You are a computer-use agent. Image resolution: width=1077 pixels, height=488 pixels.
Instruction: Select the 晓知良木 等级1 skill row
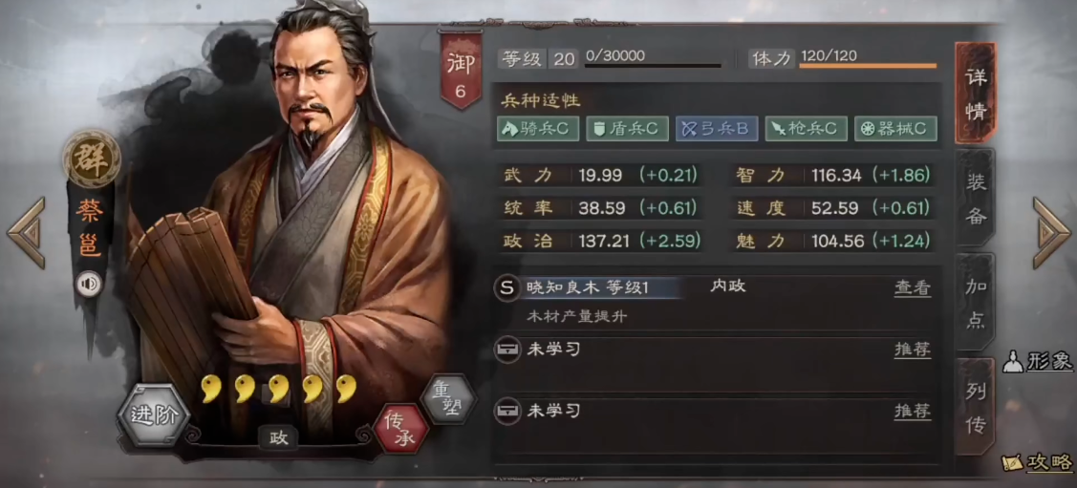point(713,302)
